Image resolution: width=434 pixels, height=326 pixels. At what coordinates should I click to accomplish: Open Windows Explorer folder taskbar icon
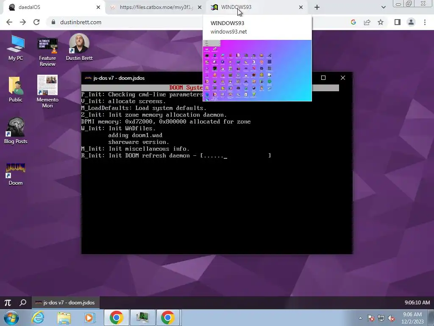[64, 318]
